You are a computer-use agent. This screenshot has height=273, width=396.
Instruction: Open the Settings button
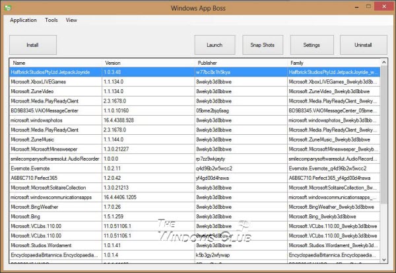click(x=312, y=45)
